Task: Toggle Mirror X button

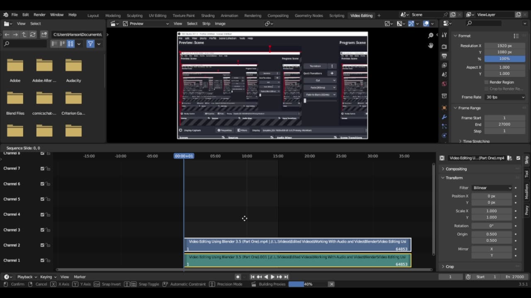Action: (x=492, y=249)
